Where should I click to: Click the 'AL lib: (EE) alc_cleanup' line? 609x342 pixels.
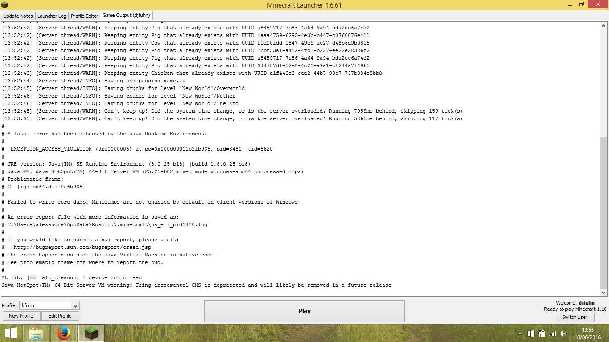tap(72, 277)
